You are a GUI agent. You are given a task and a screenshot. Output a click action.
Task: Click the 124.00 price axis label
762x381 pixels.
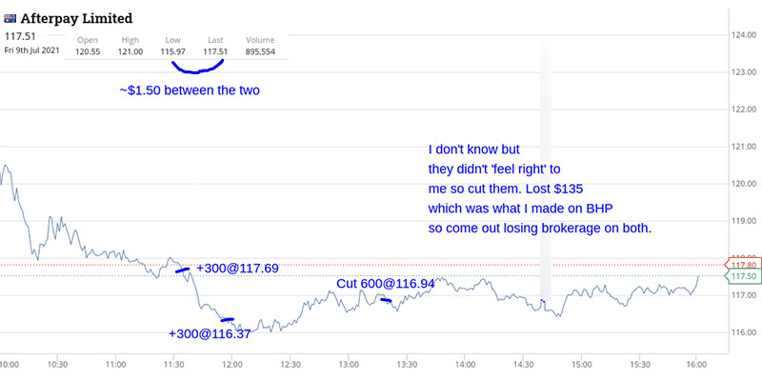744,35
